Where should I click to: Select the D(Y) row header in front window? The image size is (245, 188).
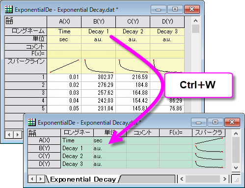tap(44, 164)
